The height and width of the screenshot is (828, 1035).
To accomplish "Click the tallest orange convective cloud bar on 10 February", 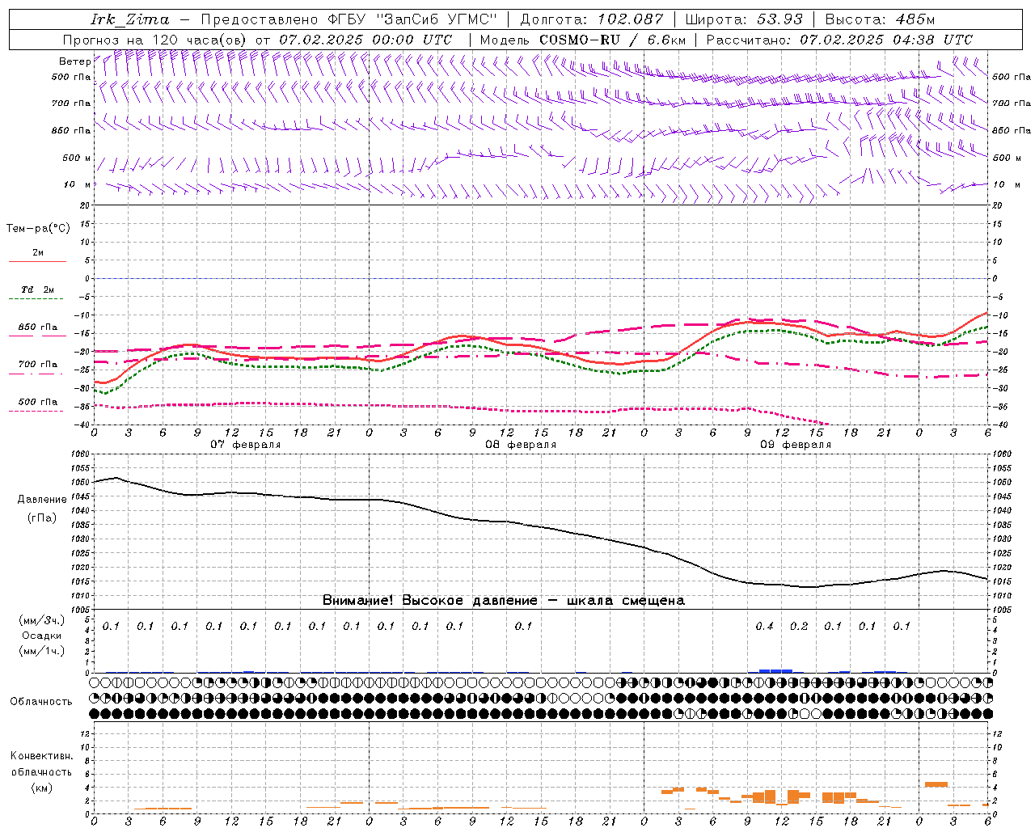I will 936,784.
